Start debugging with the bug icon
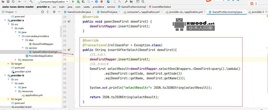Screen dimensions: 268x110 [78, 2]
